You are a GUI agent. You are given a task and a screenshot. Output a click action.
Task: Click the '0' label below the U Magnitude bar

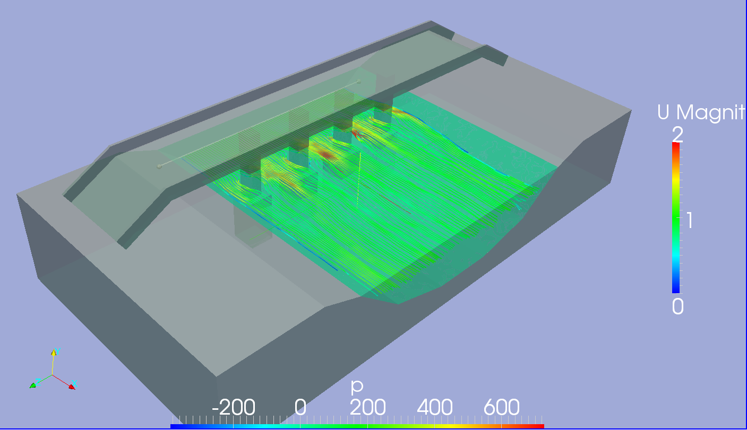677,306
